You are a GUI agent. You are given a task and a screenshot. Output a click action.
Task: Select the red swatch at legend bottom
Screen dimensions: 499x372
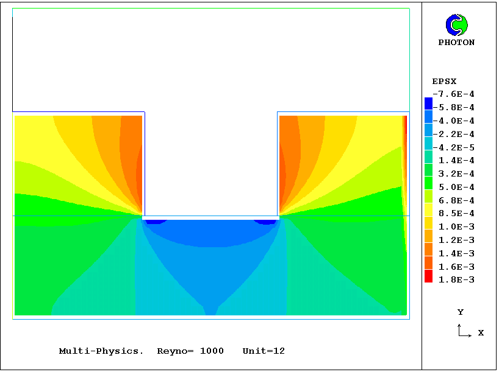(428, 276)
